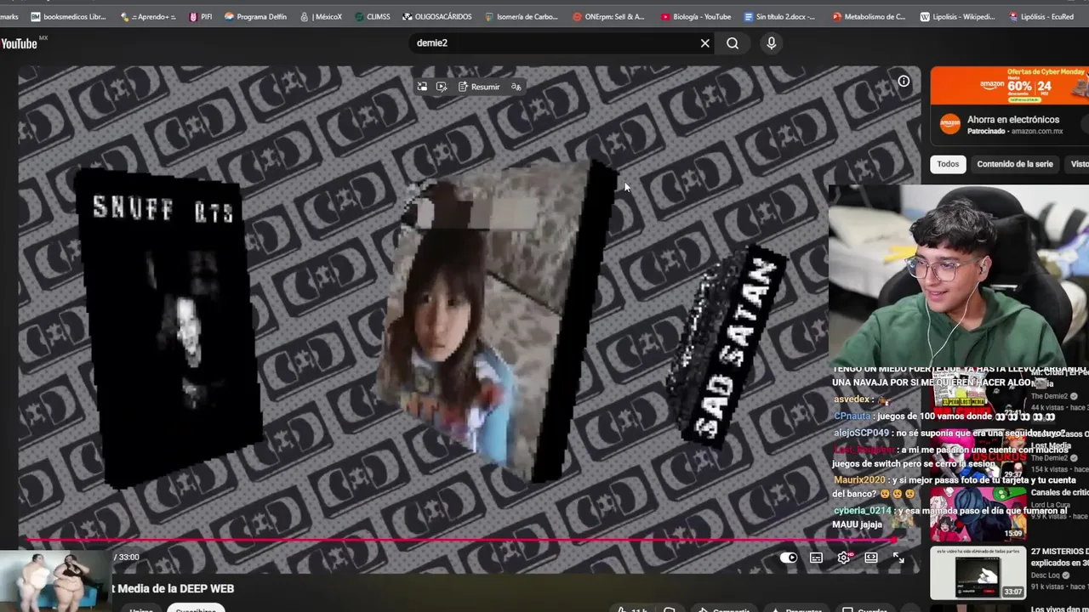Click the Unirse button
This screenshot has height=612, width=1089.
coord(141,609)
